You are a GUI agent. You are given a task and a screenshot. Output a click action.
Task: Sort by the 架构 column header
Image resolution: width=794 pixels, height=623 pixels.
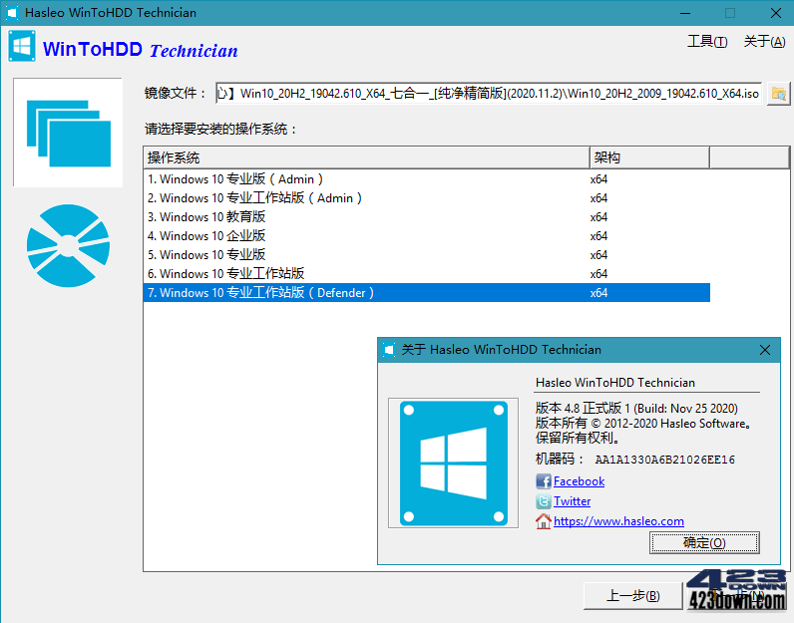click(x=649, y=157)
